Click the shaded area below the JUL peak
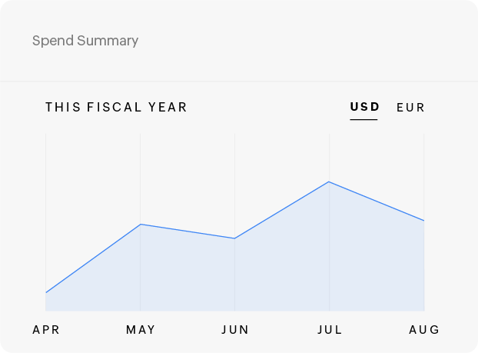This screenshot has height=353, width=478. point(330,254)
